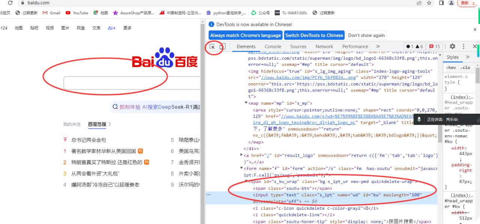Toggle the .cls class editor button
This screenshot has width=480, height=224.
click(465, 68)
